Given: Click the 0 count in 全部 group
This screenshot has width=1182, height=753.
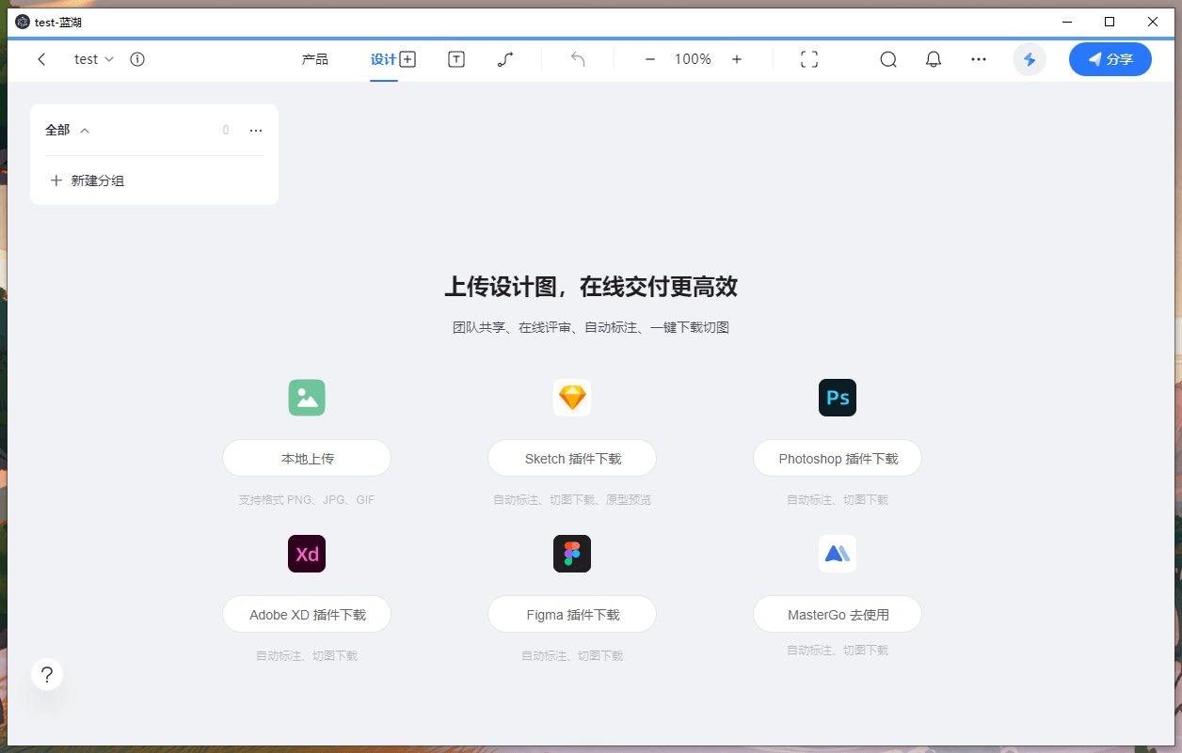Looking at the screenshot, I should (226, 131).
